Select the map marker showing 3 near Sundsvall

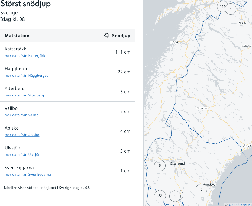[x=201, y=189]
